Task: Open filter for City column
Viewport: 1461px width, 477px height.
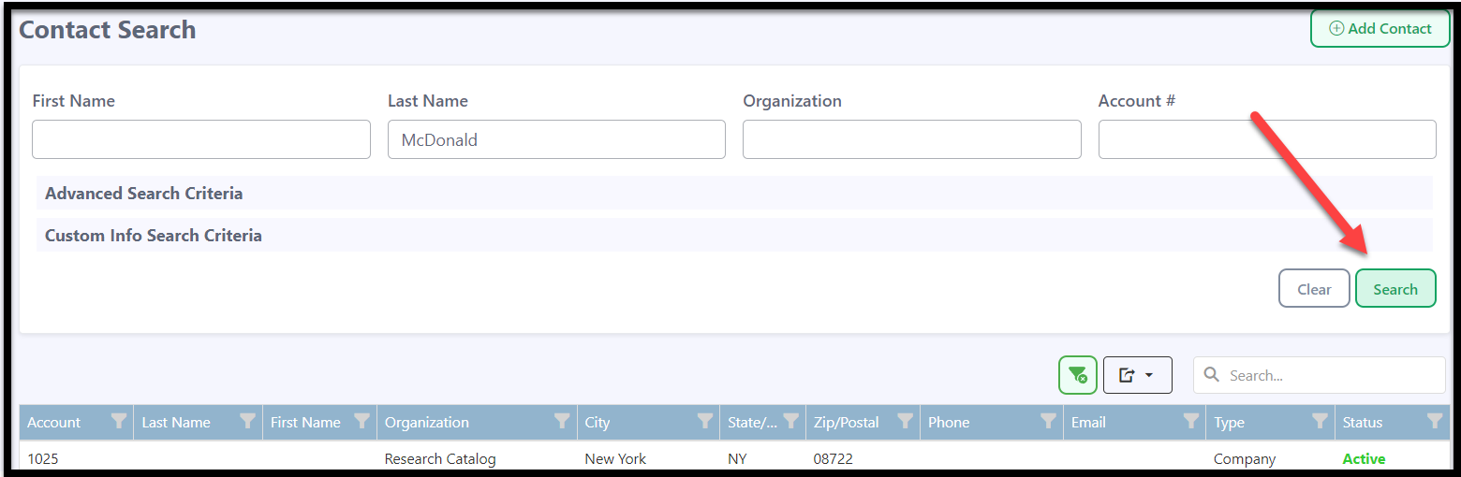Action: pyautogui.click(x=705, y=422)
